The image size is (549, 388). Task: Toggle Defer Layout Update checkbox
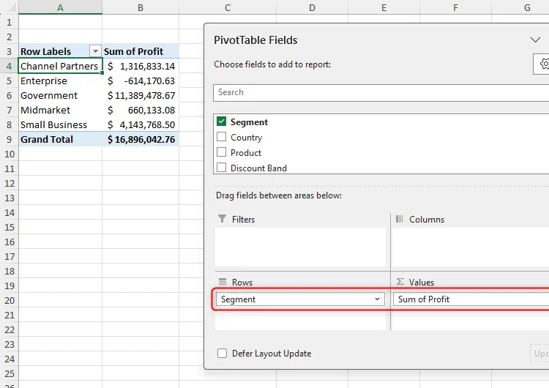click(222, 353)
